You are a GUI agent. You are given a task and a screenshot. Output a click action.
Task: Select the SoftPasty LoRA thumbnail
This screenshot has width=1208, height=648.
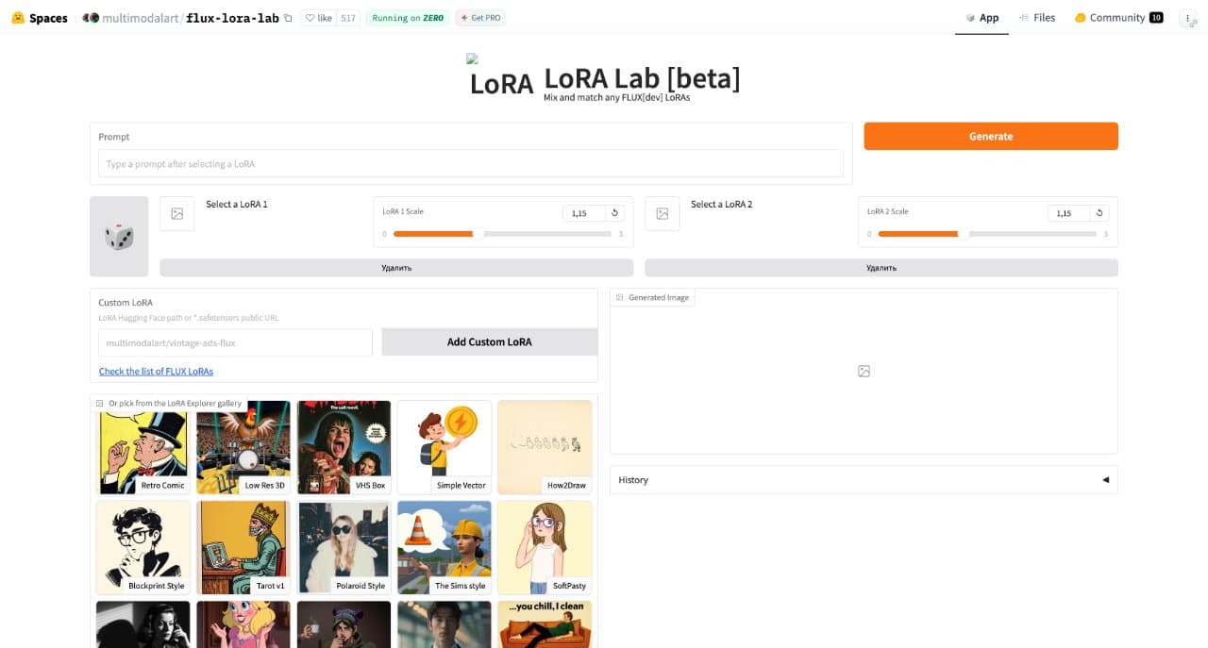click(545, 547)
